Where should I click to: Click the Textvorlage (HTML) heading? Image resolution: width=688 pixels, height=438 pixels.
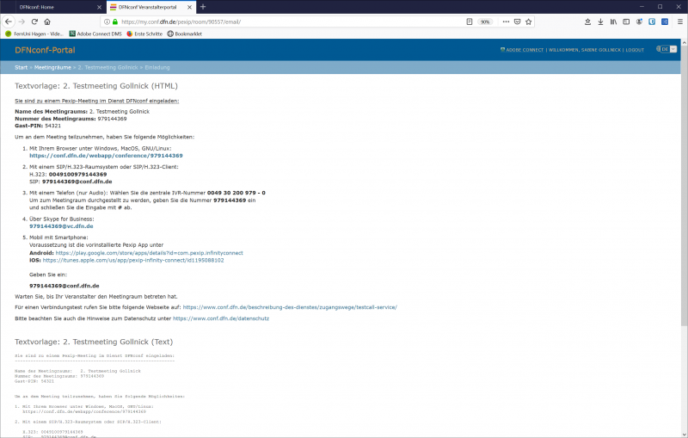(x=96, y=86)
